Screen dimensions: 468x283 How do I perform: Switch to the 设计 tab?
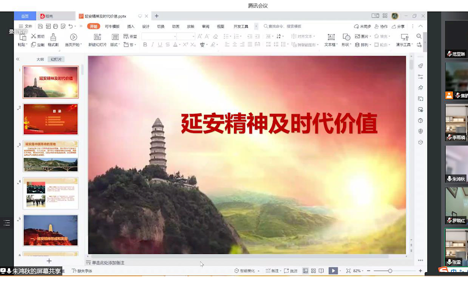(146, 26)
